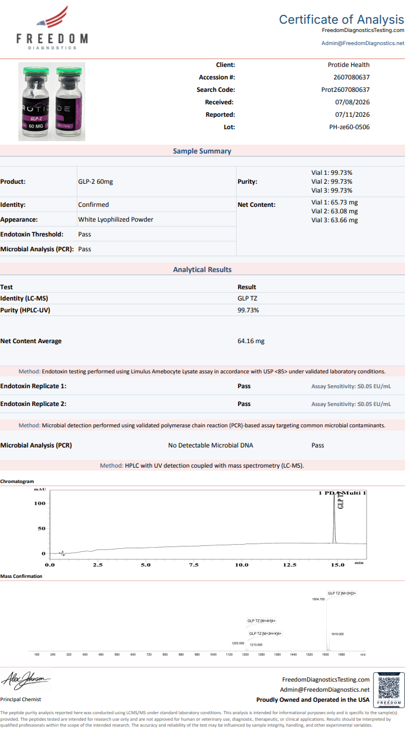
Task: Open the GLP-2 vial product photo
Action: tap(52, 101)
